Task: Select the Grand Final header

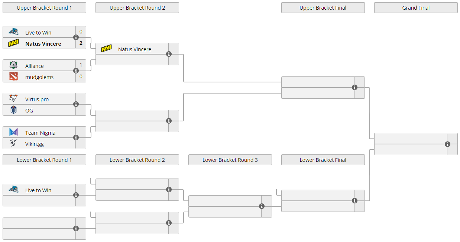Action: (x=416, y=8)
